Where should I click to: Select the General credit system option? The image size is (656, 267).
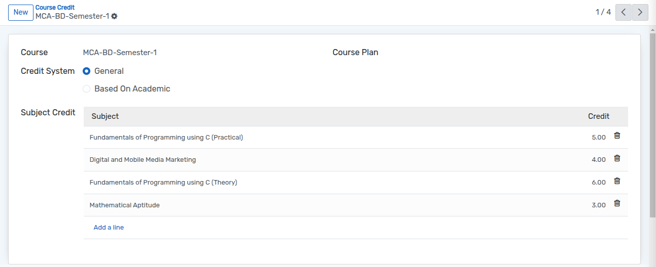pos(87,71)
